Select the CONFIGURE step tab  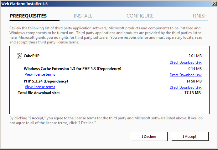pyautogui.click(x=140, y=16)
